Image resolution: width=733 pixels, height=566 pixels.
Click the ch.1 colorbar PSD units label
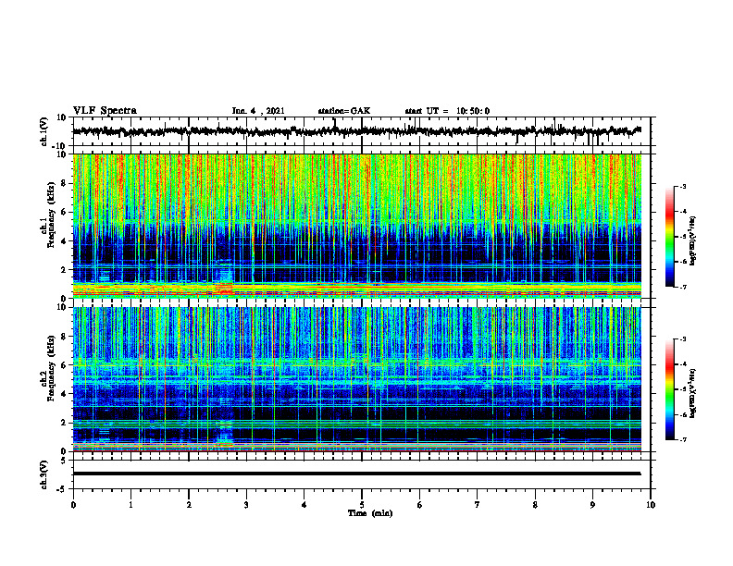[692, 240]
